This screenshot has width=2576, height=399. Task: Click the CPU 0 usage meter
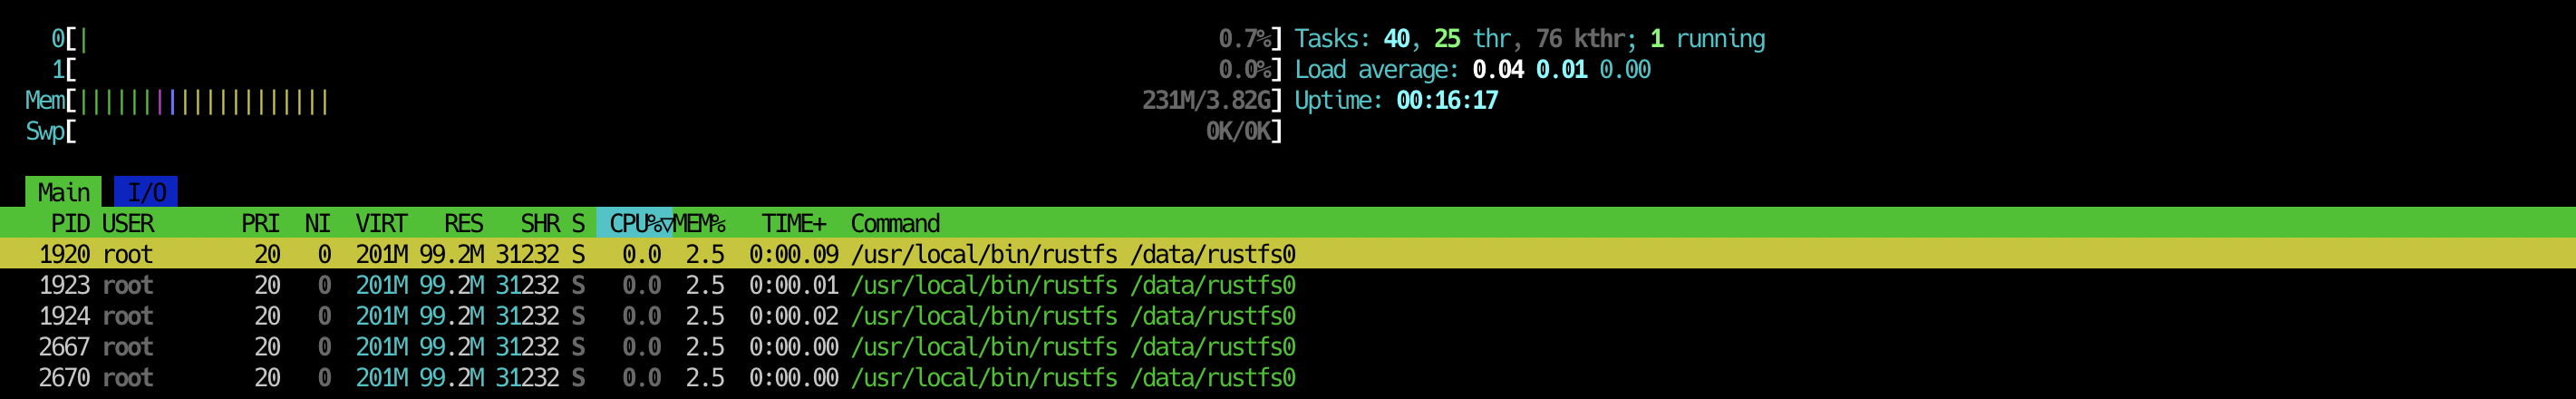[x=652, y=39]
